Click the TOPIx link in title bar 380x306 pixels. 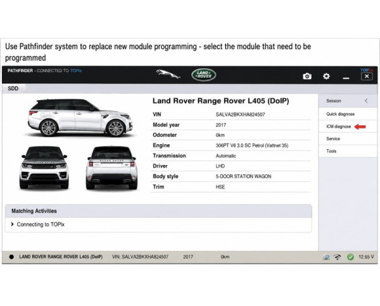(76, 71)
